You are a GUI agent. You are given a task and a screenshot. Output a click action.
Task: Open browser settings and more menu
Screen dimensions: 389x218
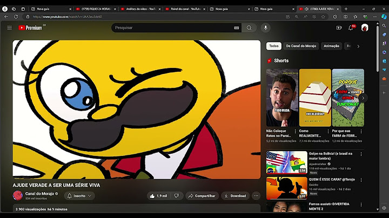(374, 17)
